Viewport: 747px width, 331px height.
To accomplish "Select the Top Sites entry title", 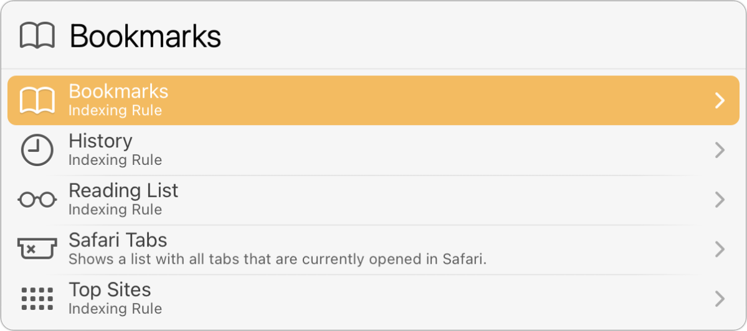I will click(x=110, y=290).
